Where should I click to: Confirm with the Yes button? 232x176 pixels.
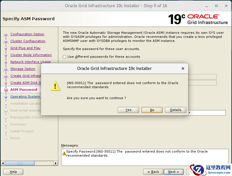(128, 110)
